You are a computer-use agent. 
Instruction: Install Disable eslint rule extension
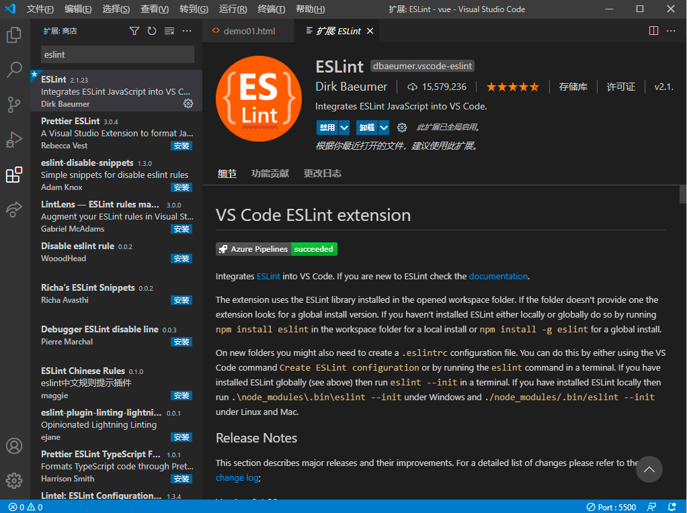coord(181,259)
